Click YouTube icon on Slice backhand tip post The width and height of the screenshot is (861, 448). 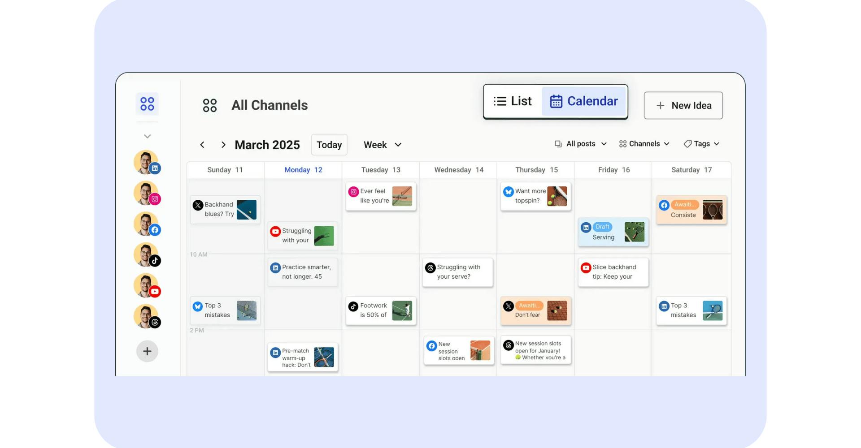(586, 268)
